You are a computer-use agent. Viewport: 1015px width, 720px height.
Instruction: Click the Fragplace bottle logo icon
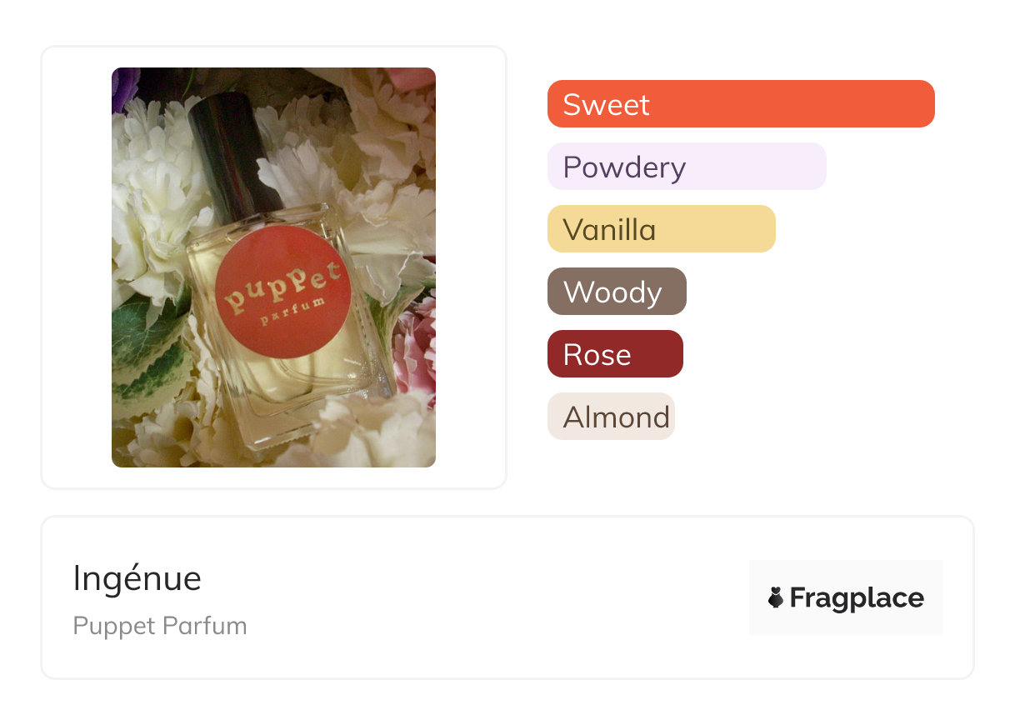click(776, 597)
